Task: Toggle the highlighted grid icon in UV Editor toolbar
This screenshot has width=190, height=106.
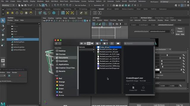Action: [x=110, y=24]
